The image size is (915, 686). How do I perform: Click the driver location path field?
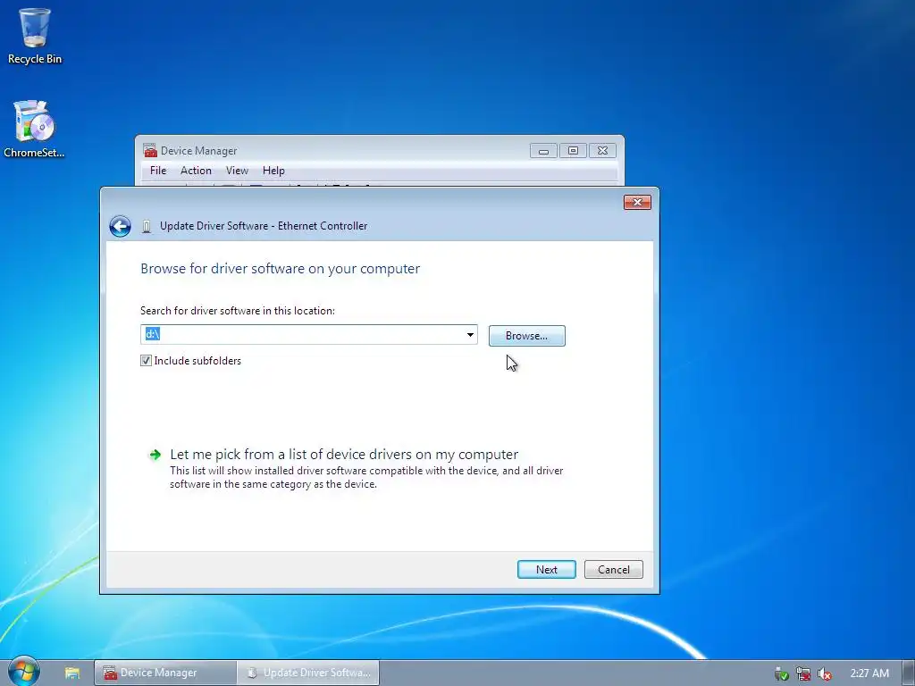click(x=308, y=335)
